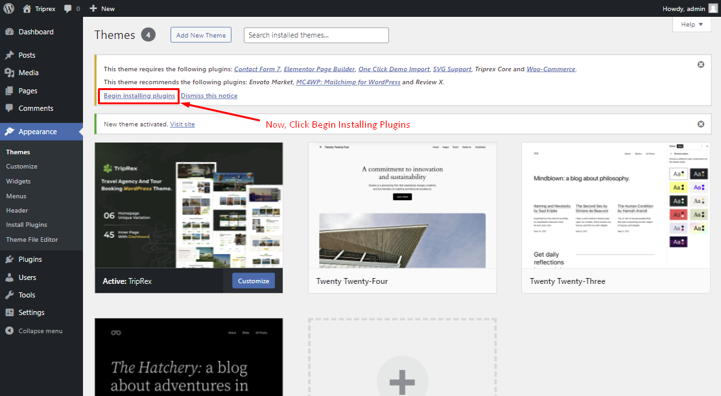Open MC4WP: Mailchimp for WordPress link
Screen dimensions: 721x396
pos(348,82)
